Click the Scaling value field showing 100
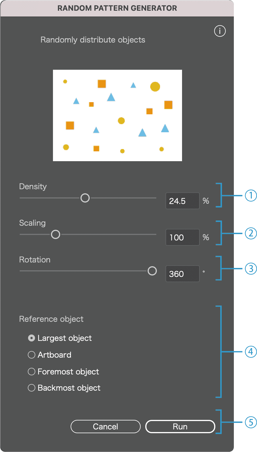The image size is (257, 452). 182,237
